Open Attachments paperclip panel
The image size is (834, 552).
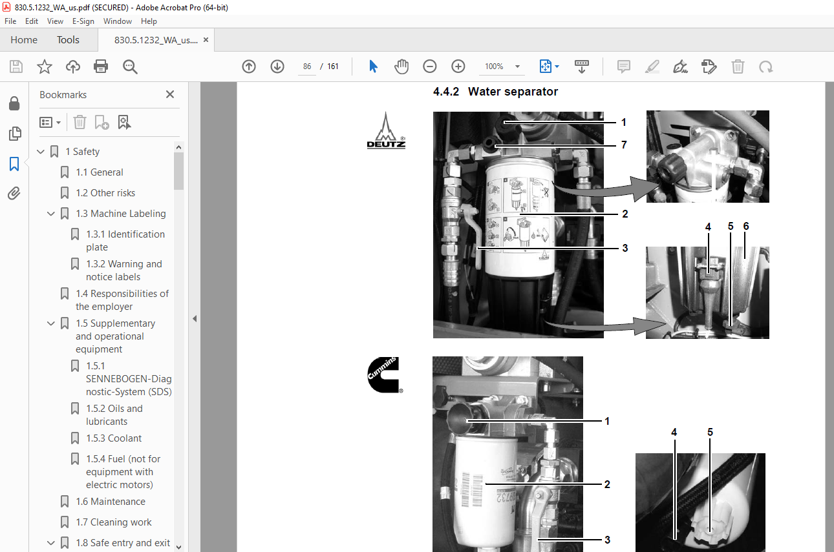[x=14, y=193]
